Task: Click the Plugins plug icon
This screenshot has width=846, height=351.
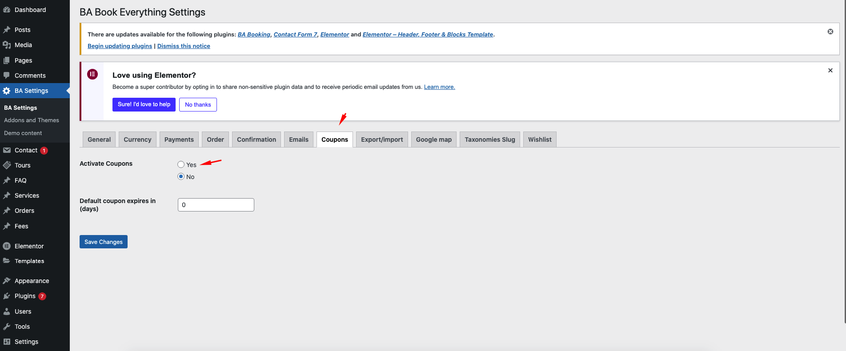Action: pyautogui.click(x=7, y=296)
